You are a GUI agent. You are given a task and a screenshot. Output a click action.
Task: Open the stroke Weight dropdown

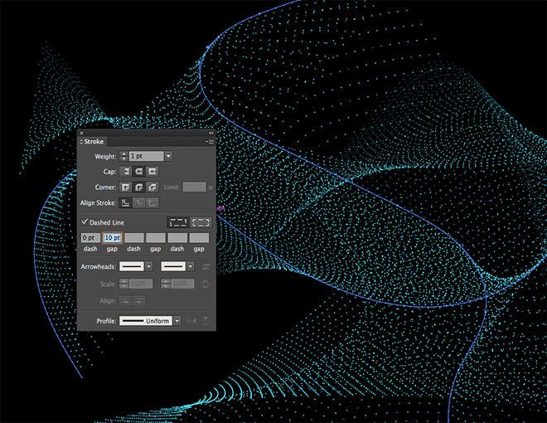click(x=168, y=155)
